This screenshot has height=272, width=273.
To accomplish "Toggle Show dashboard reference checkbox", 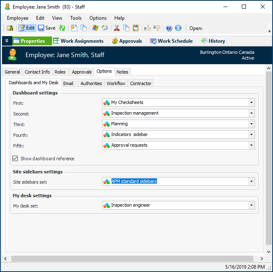I will click(15, 158).
